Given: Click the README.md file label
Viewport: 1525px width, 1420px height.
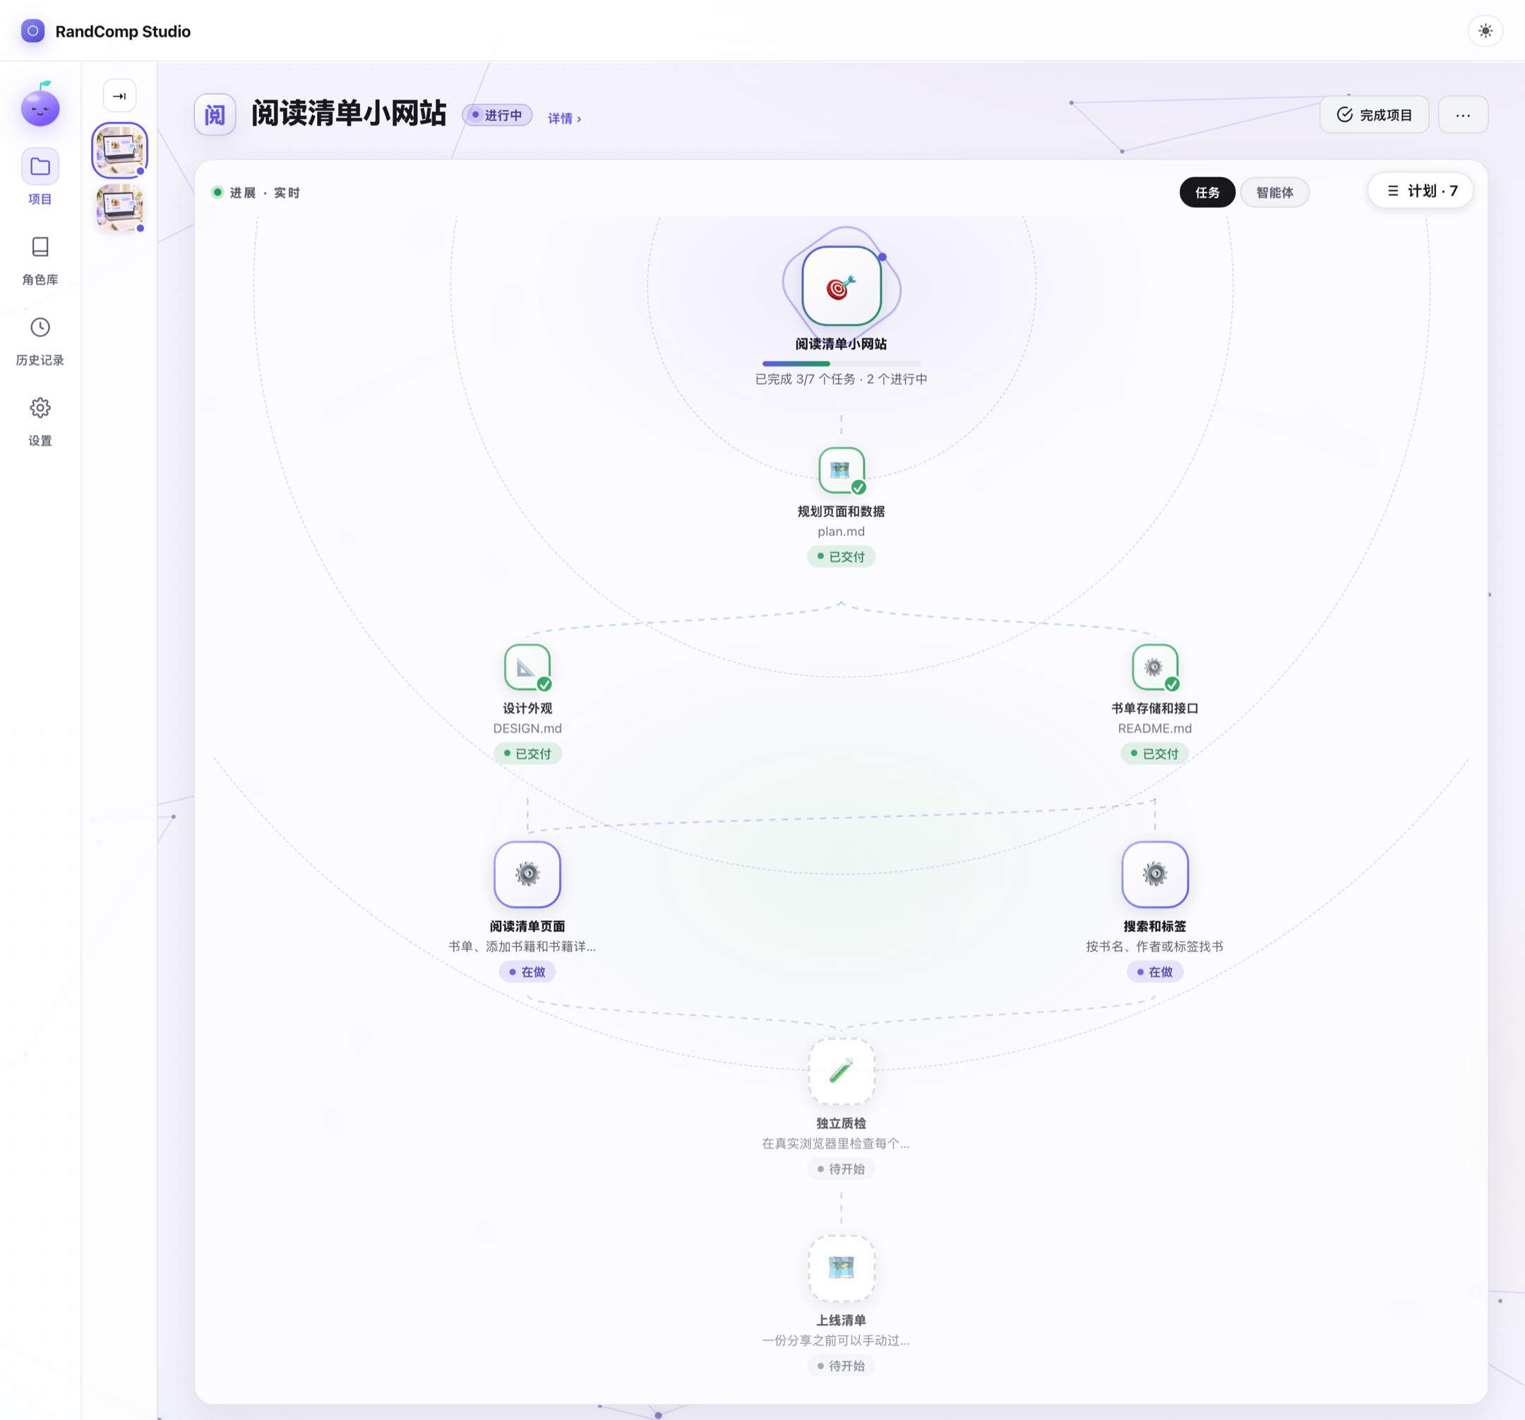Looking at the screenshot, I should (1154, 729).
